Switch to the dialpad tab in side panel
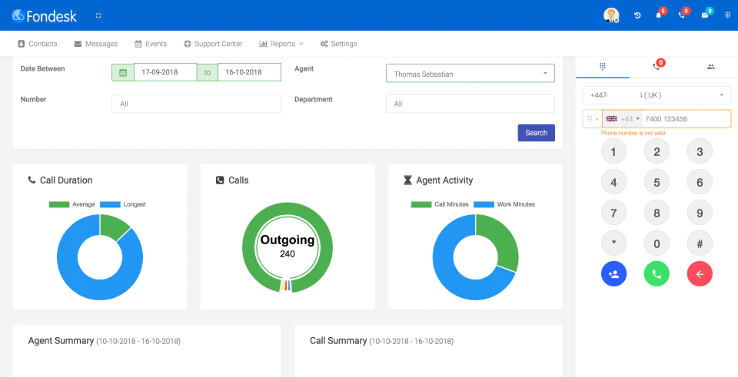The width and height of the screenshot is (738, 377). (602, 67)
